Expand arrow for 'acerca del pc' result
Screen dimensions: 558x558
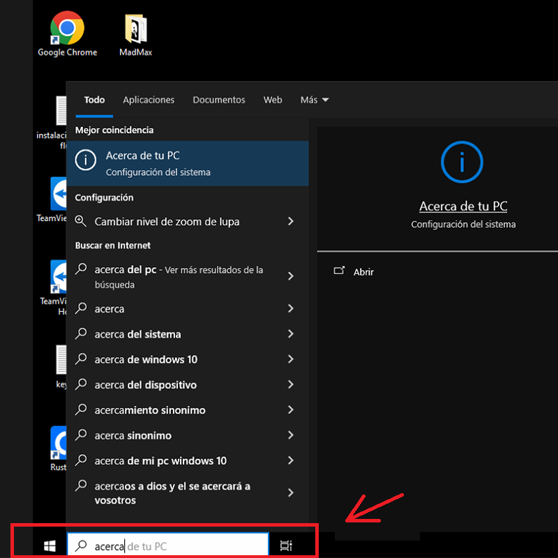[x=291, y=276]
